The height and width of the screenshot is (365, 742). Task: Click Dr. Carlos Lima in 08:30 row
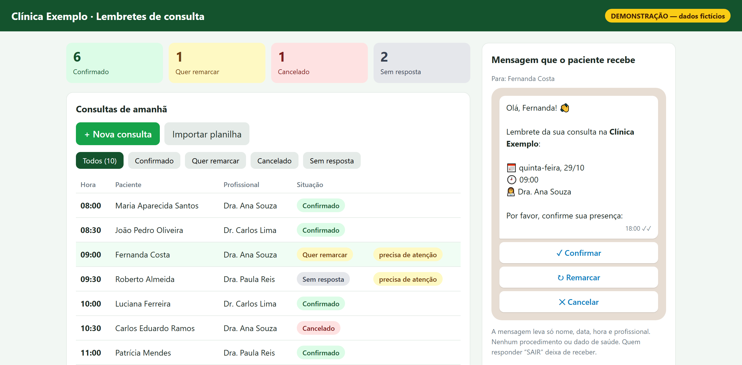(x=250, y=230)
